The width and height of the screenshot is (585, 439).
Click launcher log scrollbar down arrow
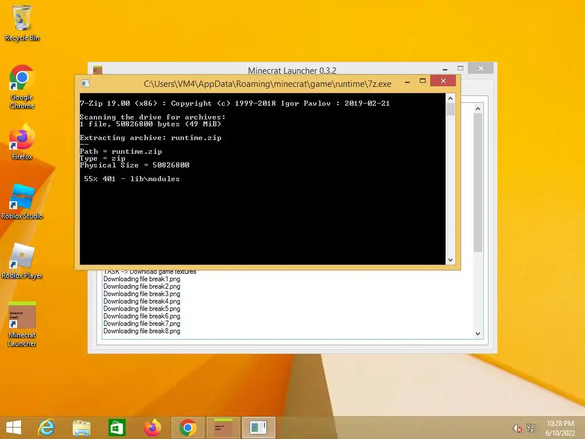[478, 334]
